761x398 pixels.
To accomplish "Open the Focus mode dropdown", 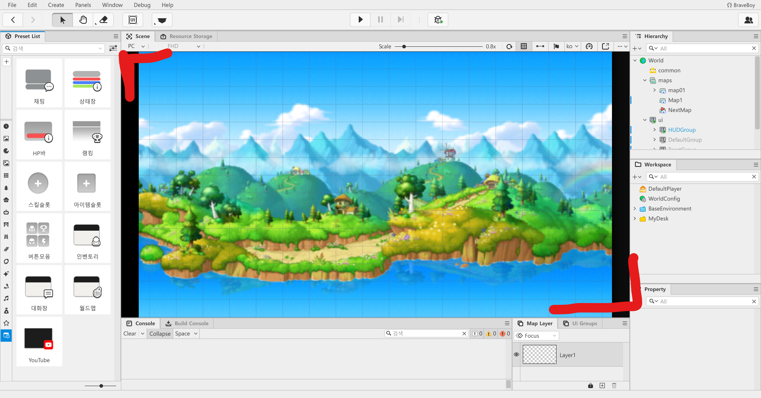I will (536, 336).
